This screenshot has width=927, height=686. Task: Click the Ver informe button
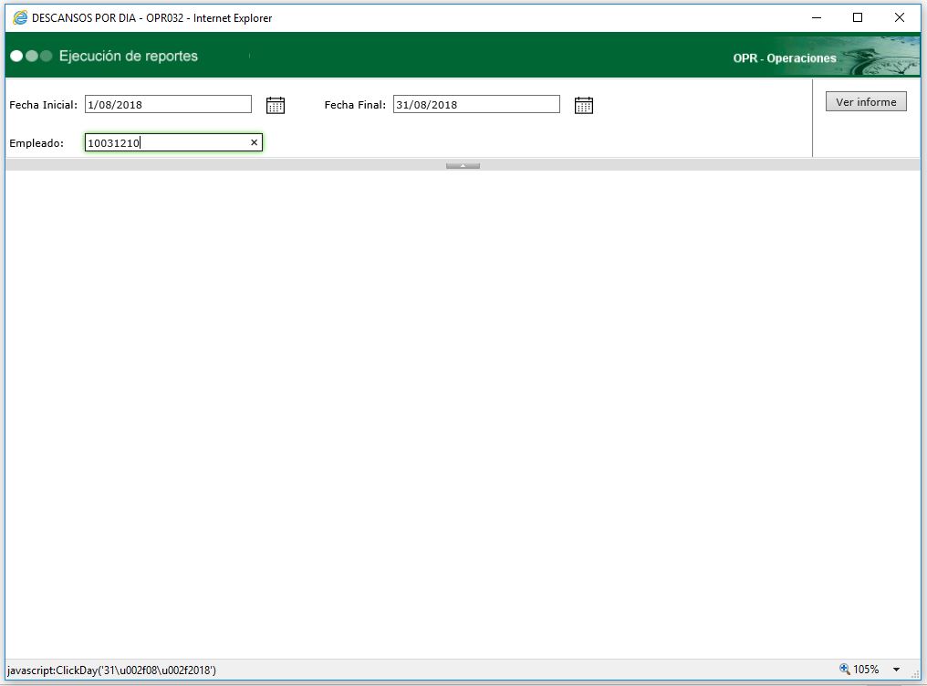866,101
